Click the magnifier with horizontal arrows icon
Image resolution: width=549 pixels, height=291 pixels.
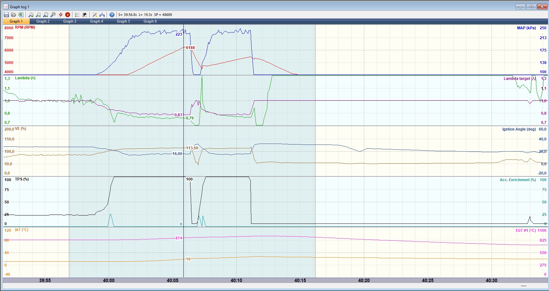[x=46, y=15]
